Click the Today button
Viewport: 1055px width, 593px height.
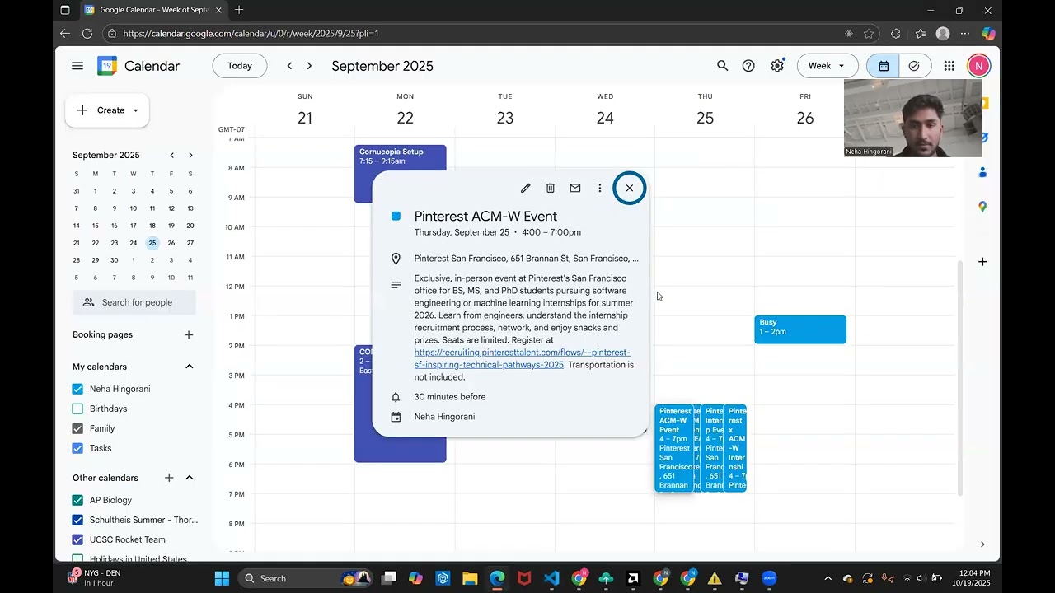coord(240,66)
